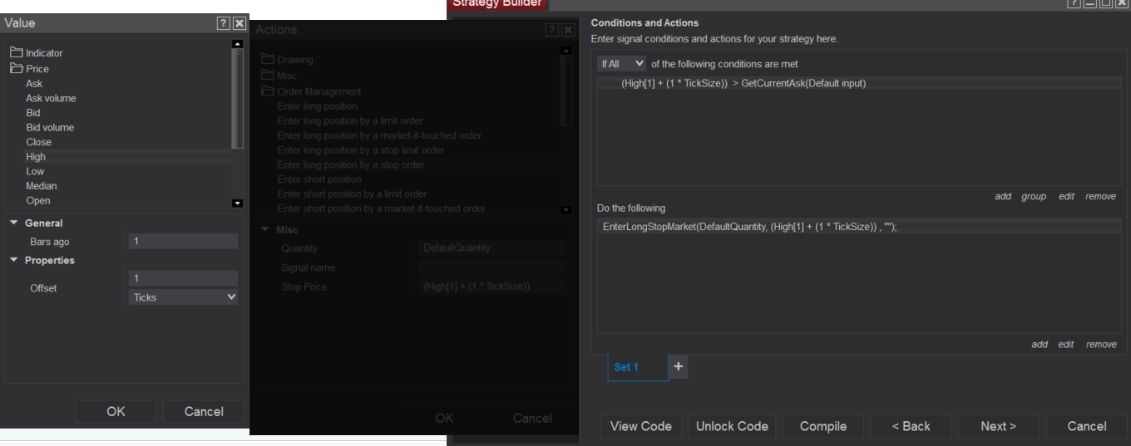Select Median in Price list
Viewport: 1131px width, 446px height.
click(x=42, y=186)
